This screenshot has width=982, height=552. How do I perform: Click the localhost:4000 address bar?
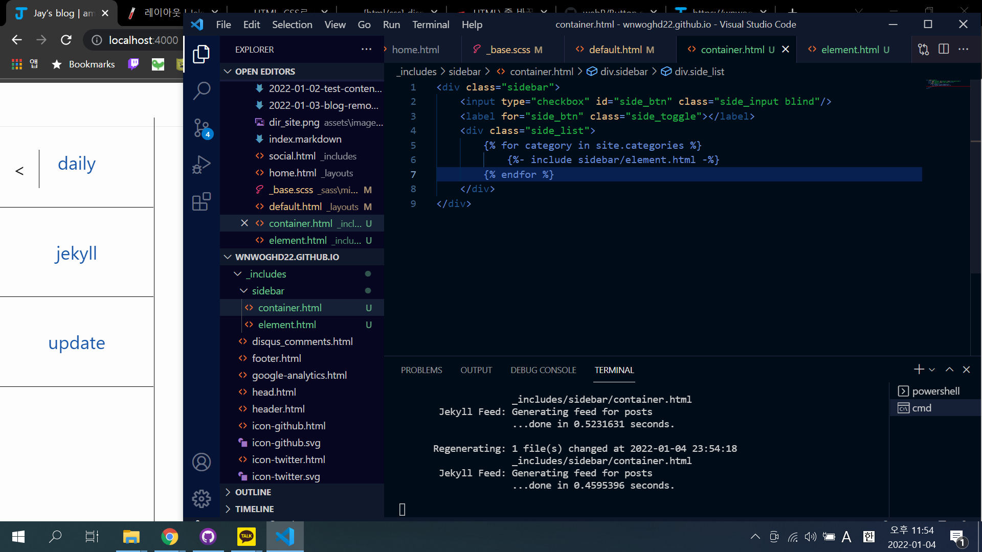[x=143, y=40]
